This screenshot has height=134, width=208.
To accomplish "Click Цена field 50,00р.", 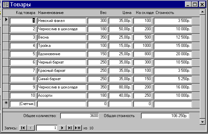I will click(120, 29).
